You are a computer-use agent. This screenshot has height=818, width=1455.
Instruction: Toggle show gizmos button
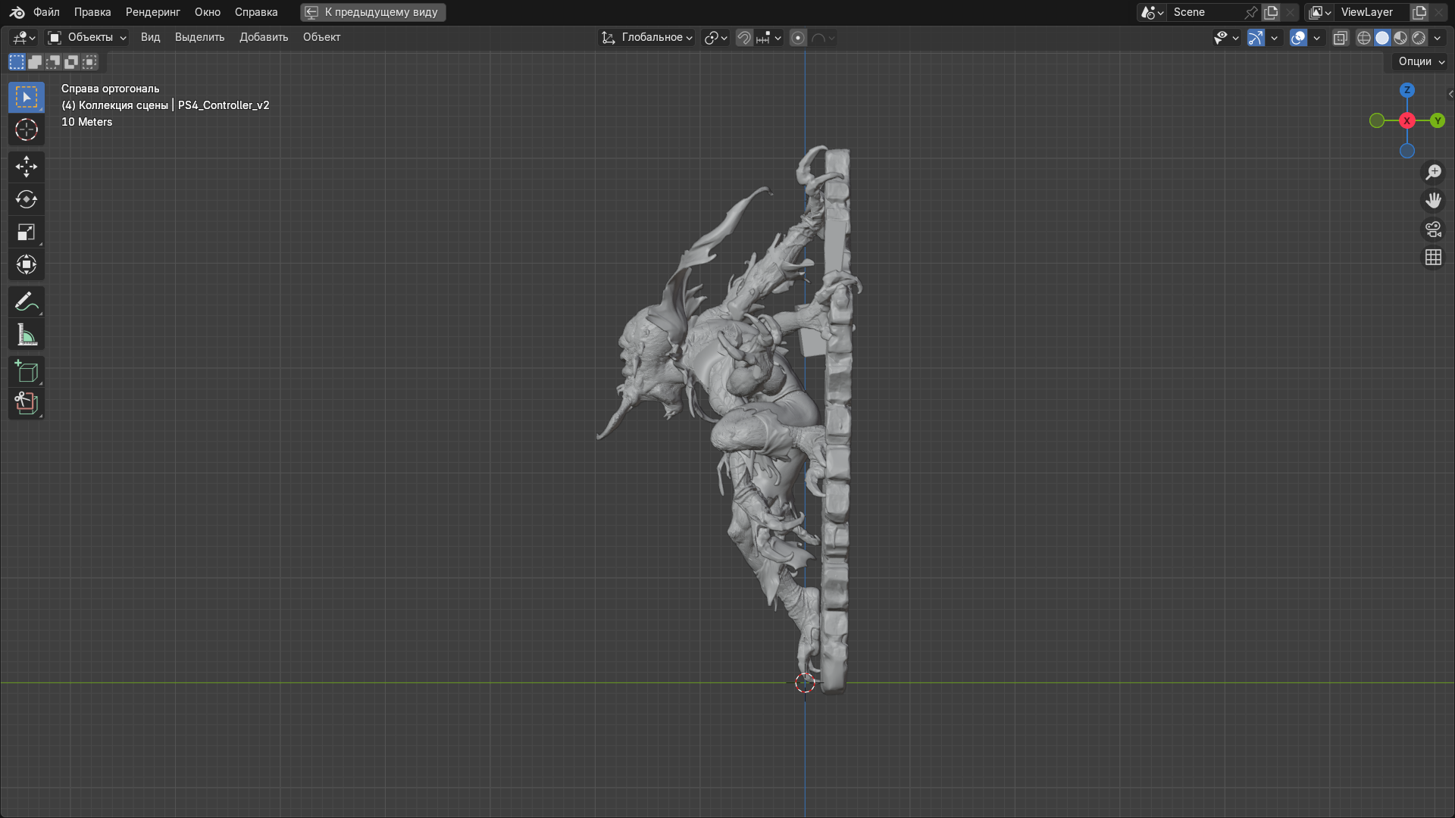pos(1256,38)
